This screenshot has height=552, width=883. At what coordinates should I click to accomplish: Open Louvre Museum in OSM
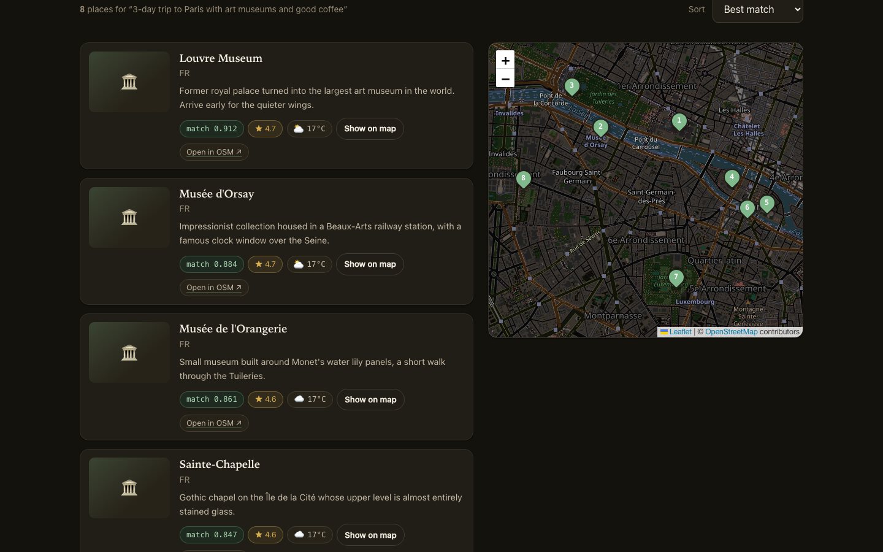214,152
